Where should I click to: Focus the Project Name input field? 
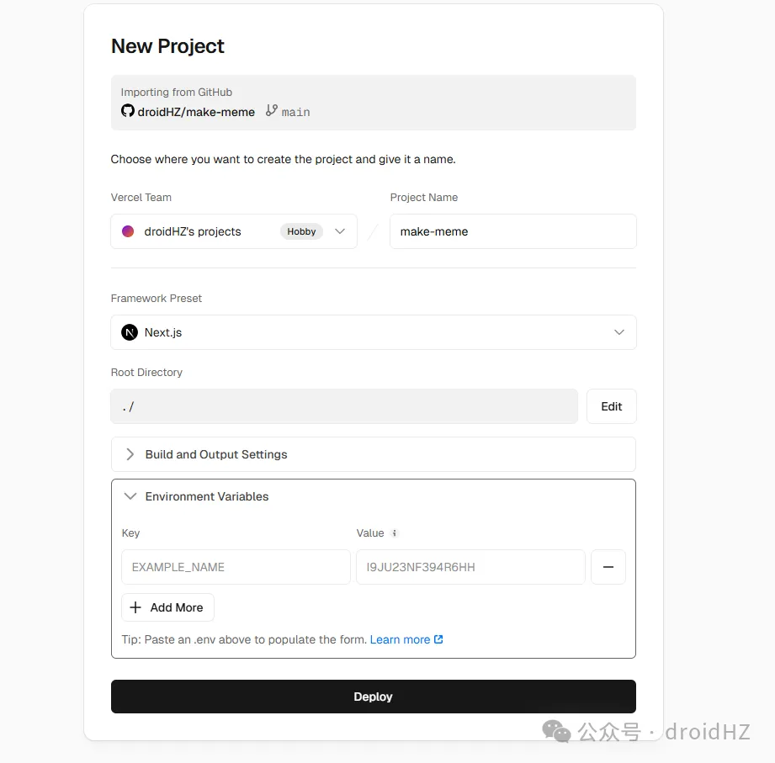512,231
